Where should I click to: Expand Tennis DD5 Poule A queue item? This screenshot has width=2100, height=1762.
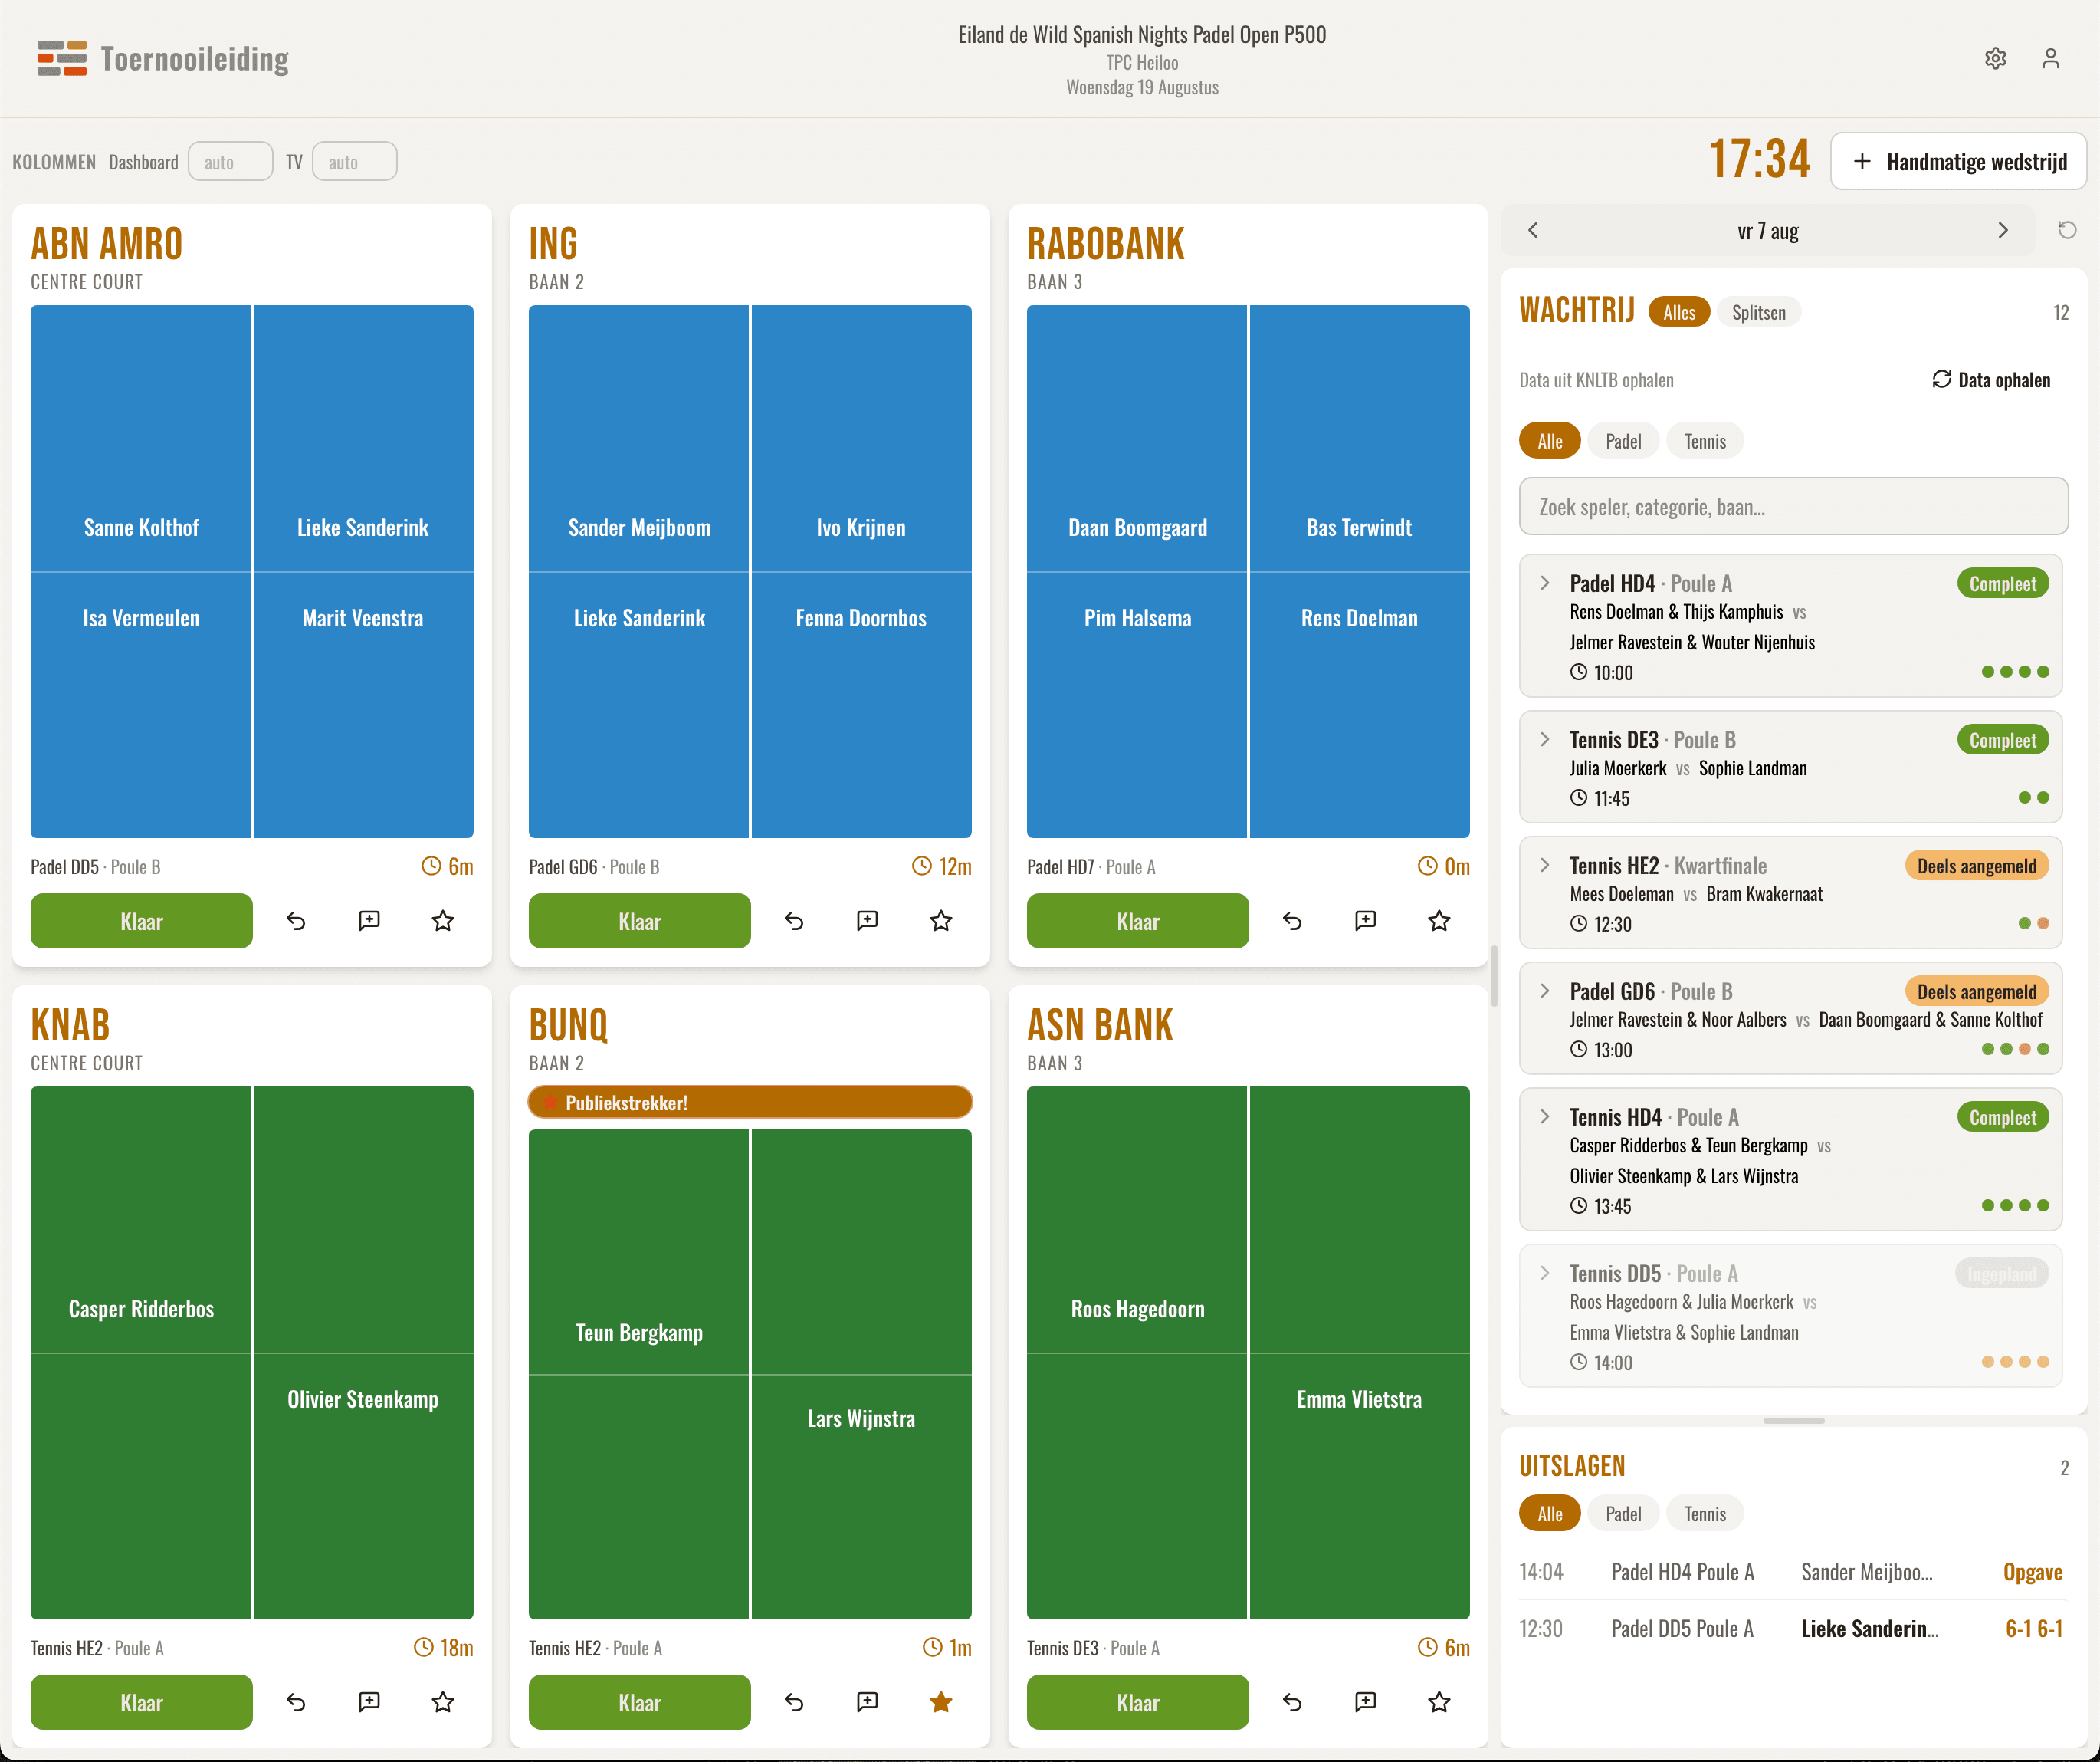[1545, 1274]
